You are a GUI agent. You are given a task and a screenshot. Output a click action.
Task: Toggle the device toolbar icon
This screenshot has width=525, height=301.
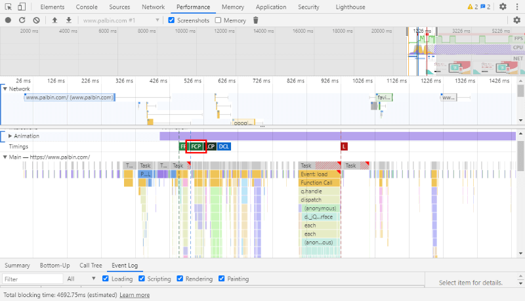(22, 7)
